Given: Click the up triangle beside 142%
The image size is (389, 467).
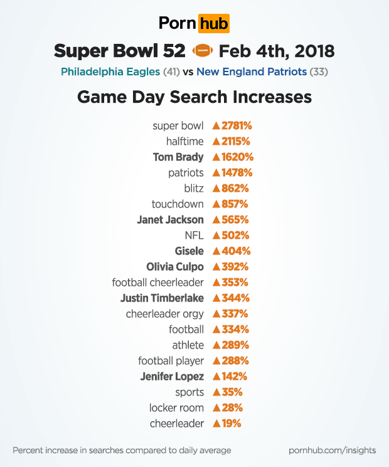Looking at the screenshot, I should [x=216, y=377].
